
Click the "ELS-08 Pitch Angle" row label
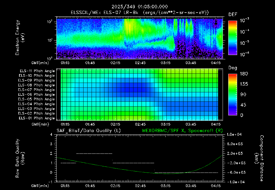point(37,85)
